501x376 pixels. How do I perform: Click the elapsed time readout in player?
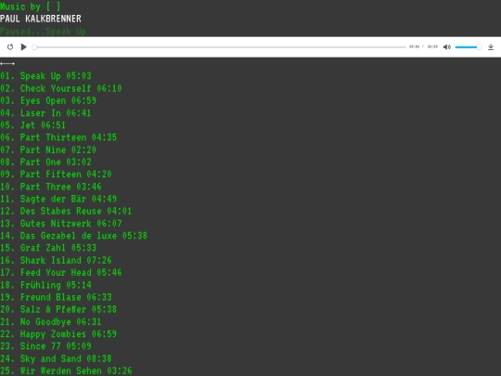point(414,46)
